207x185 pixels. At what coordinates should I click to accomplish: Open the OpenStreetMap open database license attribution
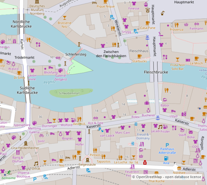point(167,177)
